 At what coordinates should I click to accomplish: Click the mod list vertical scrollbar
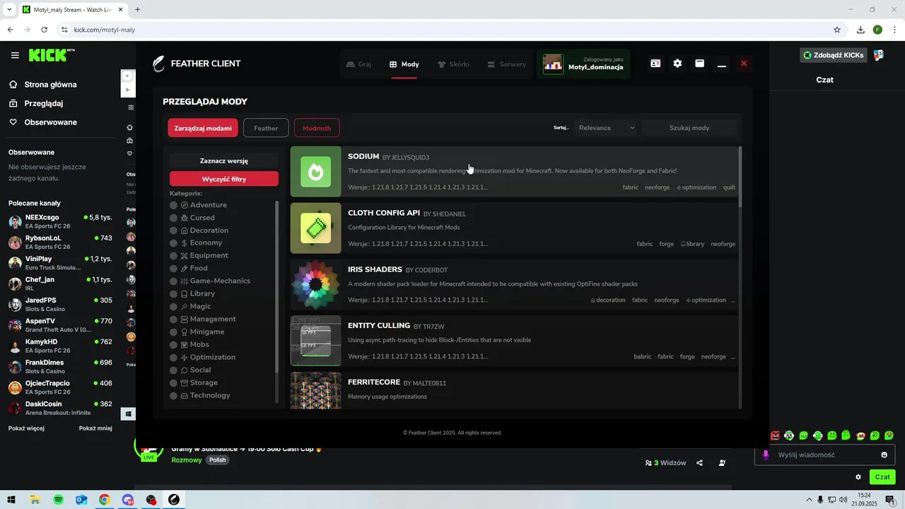[x=740, y=177]
